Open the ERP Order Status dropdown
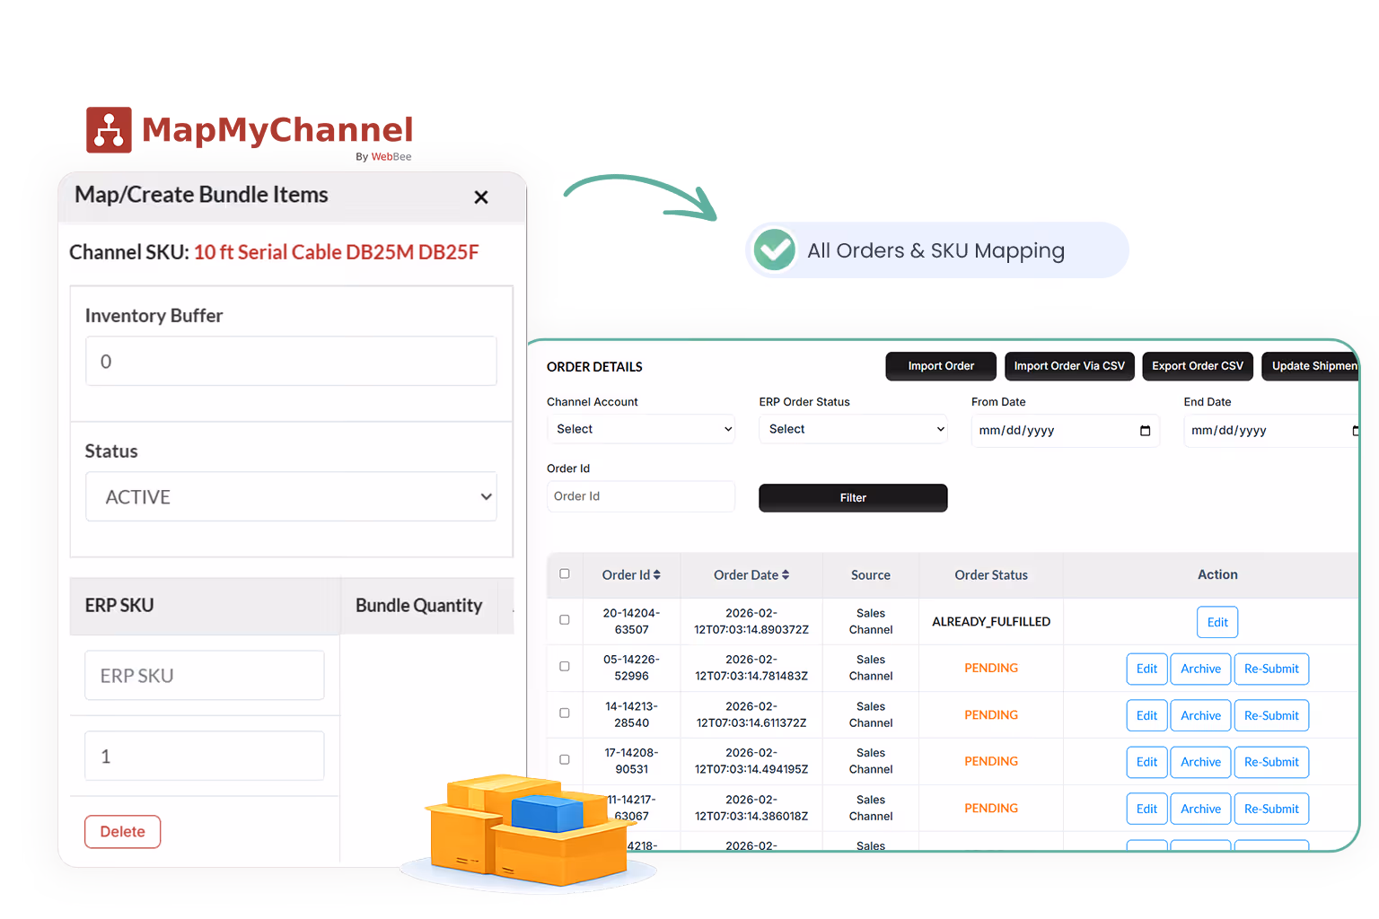1379x919 pixels. pyautogui.click(x=852, y=429)
